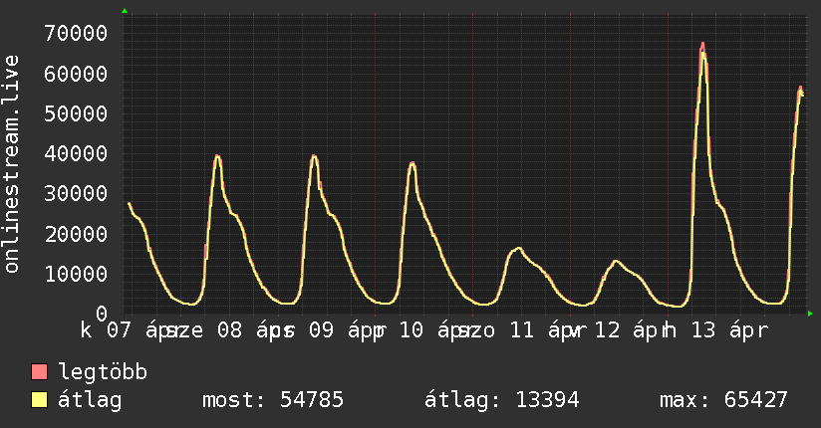Click the onlinestream.live vertical axis title
Image resolution: width=821 pixels, height=428 pixels.
(x=12, y=164)
